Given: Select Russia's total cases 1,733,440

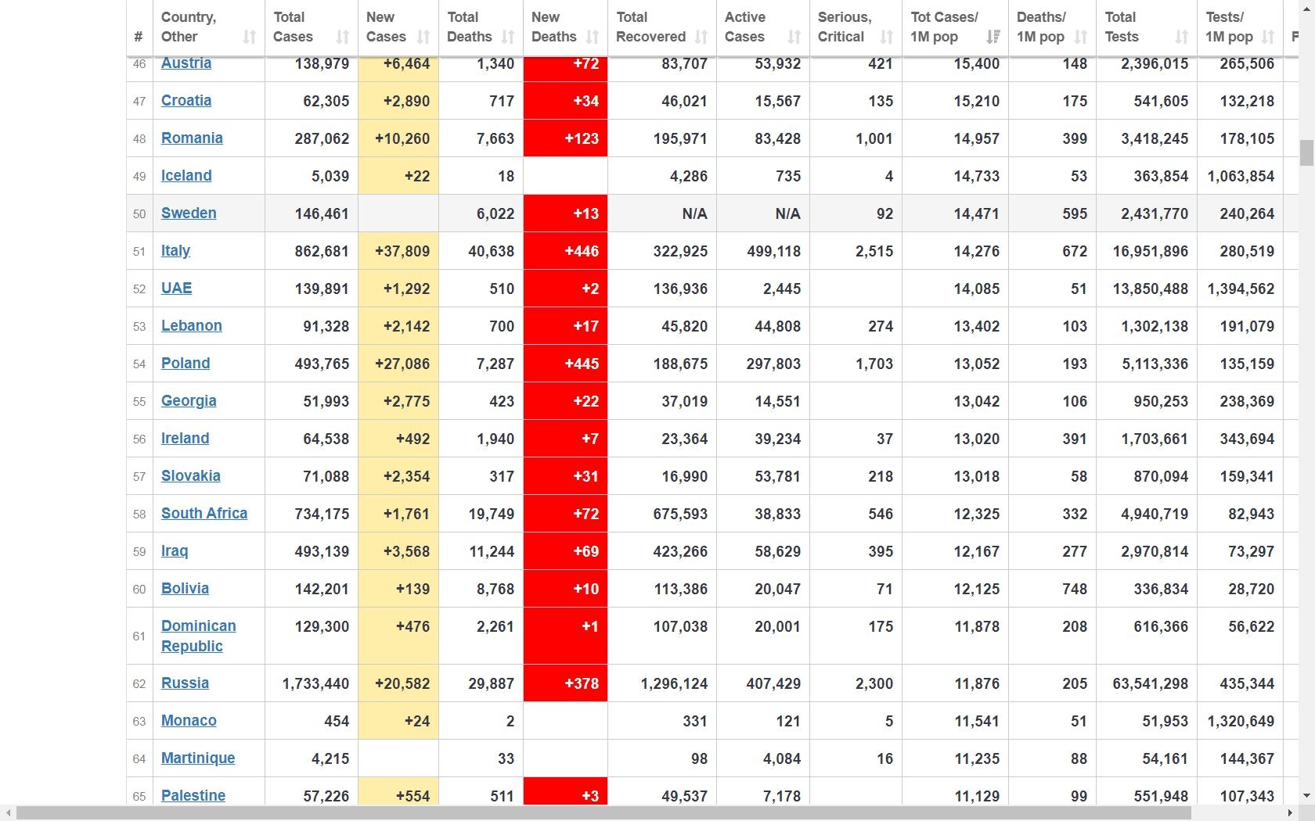Looking at the screenshot, I should [312, 683].
